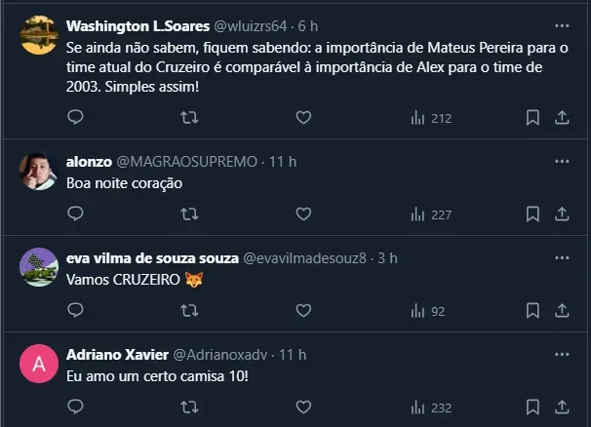Like alonzo's 'Boa noite coração' tweet

[303, 213]
